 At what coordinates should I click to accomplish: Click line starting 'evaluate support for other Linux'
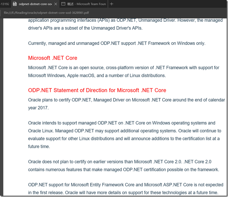click(124, 138)
